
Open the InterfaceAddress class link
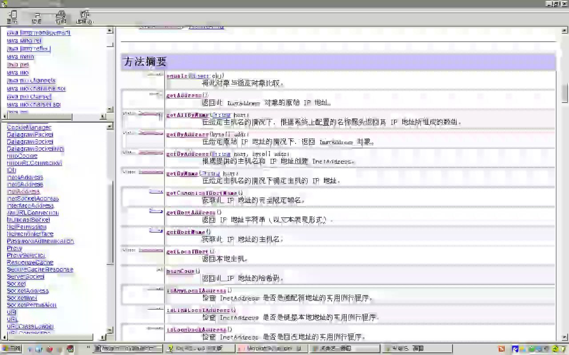(30, 205)
